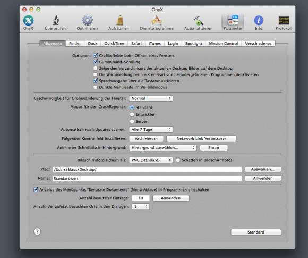Click the green zoom window button
This screenshot has height=258, width=308.
coord(38,9)
